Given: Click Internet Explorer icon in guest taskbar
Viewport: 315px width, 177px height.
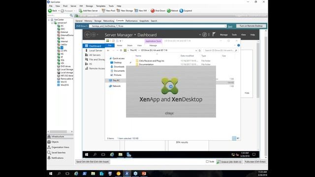Looking at the screenshot, I should click(112, 154).
